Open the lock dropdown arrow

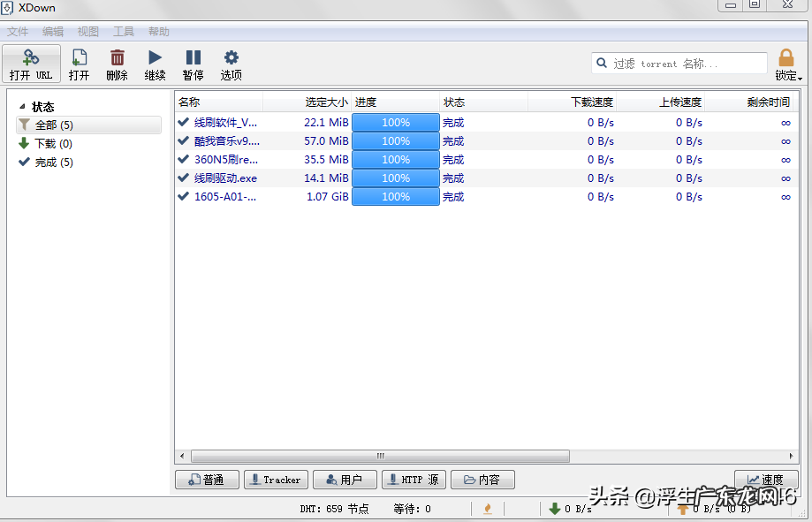(801, 79)
